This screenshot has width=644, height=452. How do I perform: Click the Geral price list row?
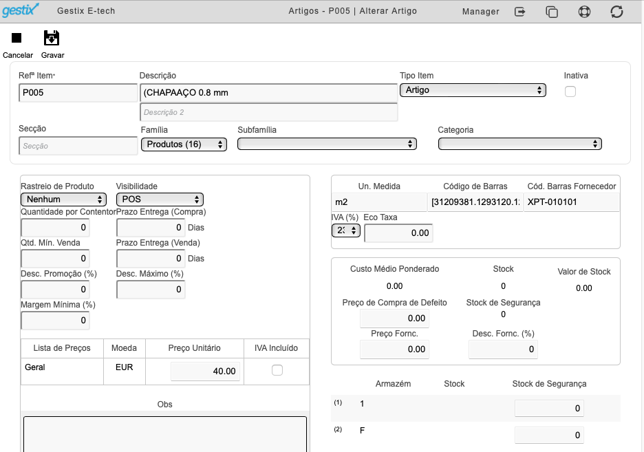[165, 372]
